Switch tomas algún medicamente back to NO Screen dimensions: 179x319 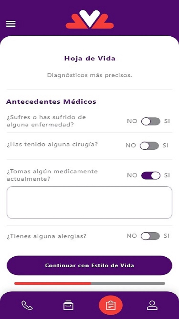pos(151,175)
